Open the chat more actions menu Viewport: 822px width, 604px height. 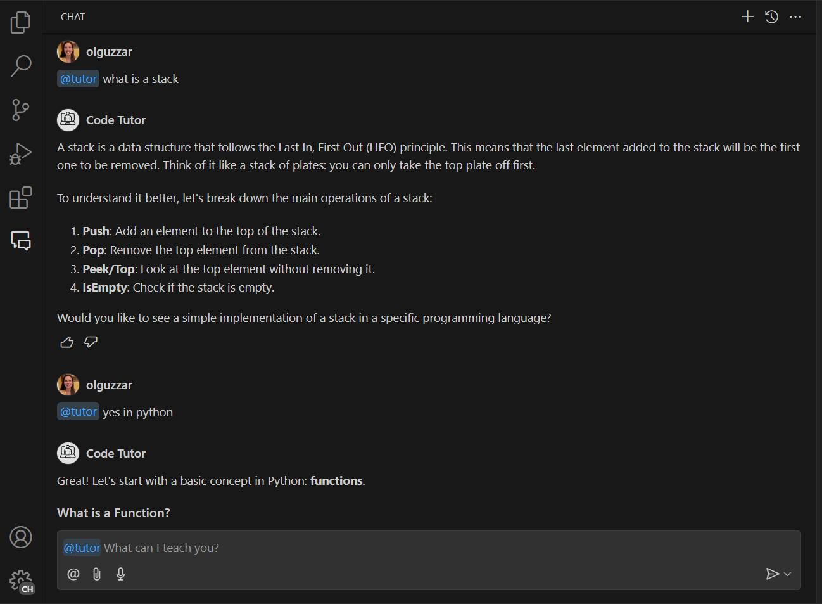pos(795,16)
